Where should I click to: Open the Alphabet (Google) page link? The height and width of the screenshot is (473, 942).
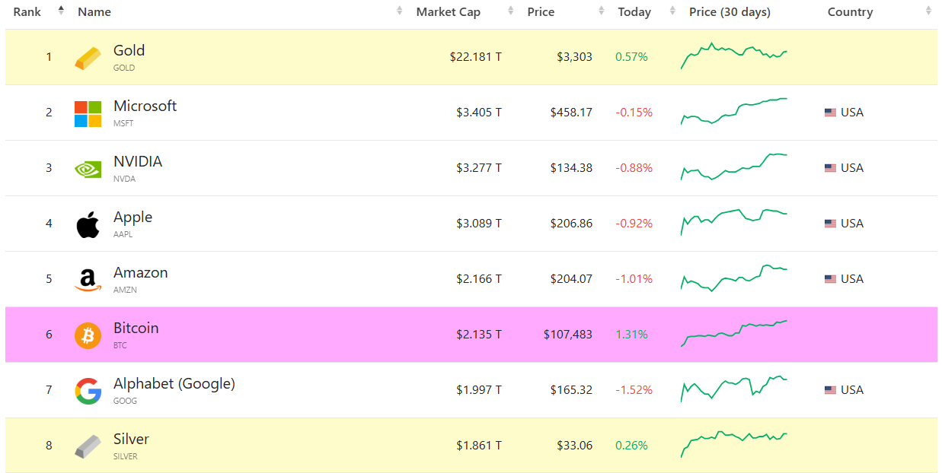tap(174, 383)
